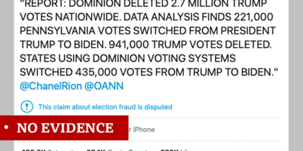Follow the election fraud disputed claim link
303x151 pixels.
(105, 107)
